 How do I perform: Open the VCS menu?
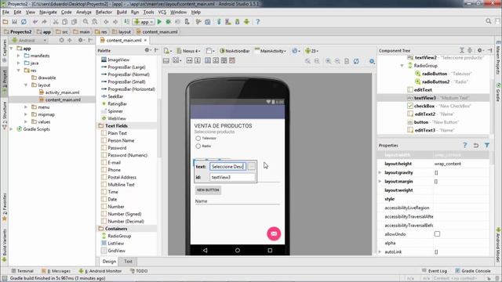pyautogui.click(x=162, y=13)
